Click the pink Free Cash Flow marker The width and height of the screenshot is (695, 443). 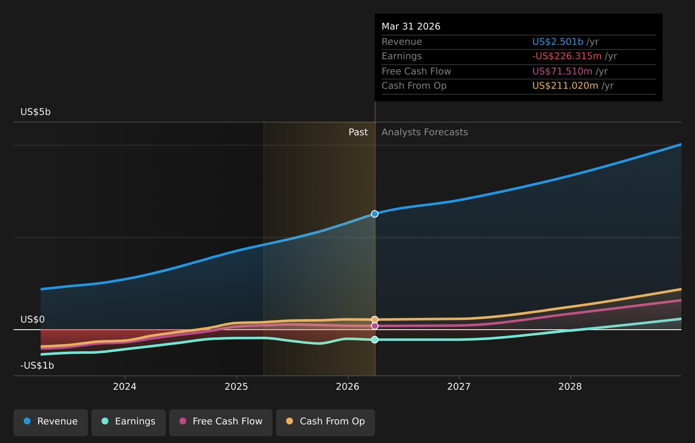(x=375, y=326)
